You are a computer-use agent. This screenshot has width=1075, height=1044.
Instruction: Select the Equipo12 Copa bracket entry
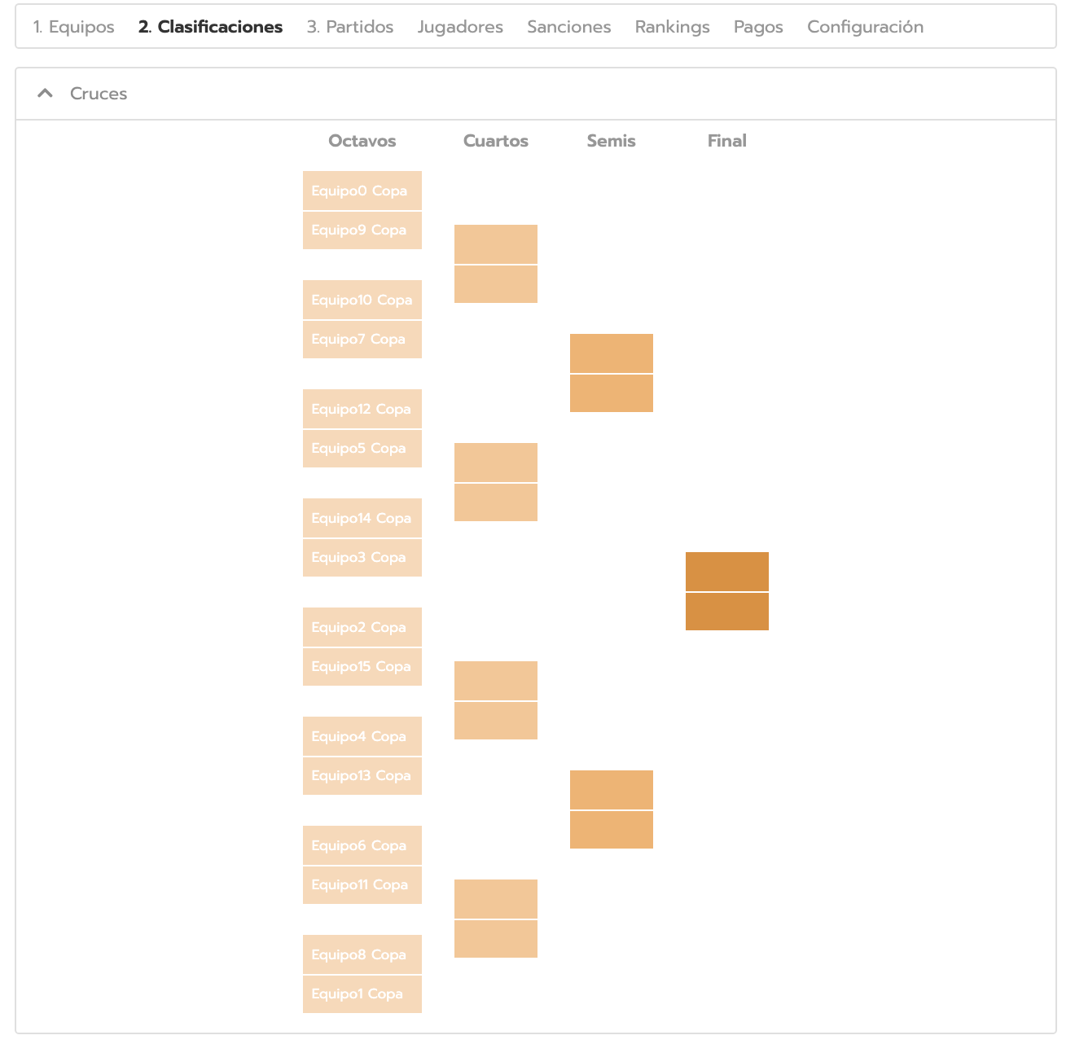click(362, 409)
